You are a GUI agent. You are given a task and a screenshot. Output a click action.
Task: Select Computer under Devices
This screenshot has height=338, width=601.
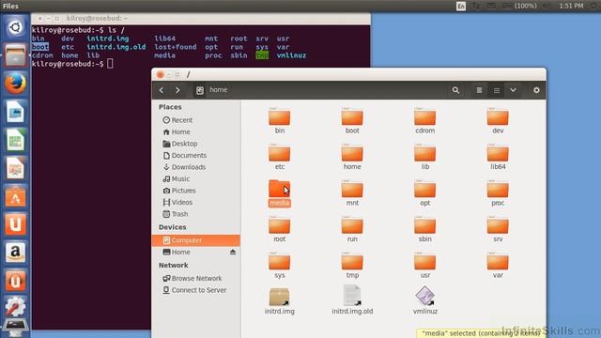point(196,240)
